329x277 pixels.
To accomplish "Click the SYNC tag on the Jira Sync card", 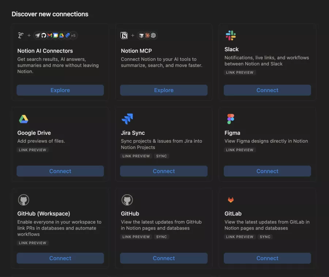I will pyautogui.click(x=162, y=156).
